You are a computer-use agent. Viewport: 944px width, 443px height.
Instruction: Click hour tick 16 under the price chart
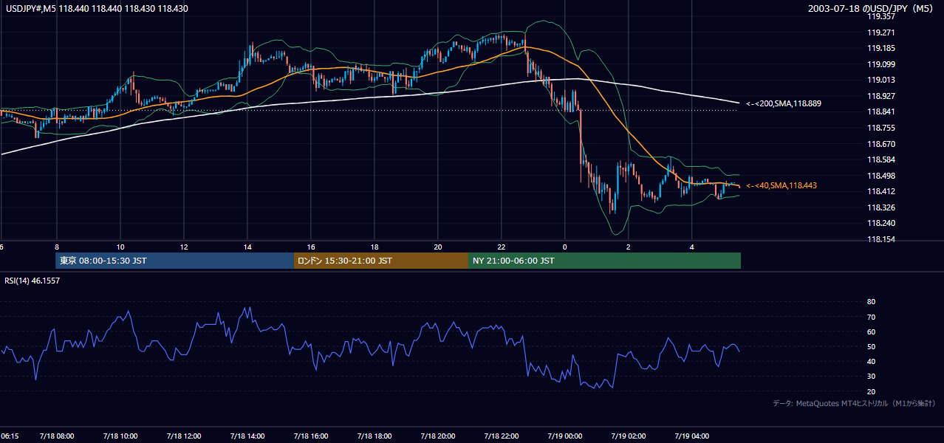(310, 247)
